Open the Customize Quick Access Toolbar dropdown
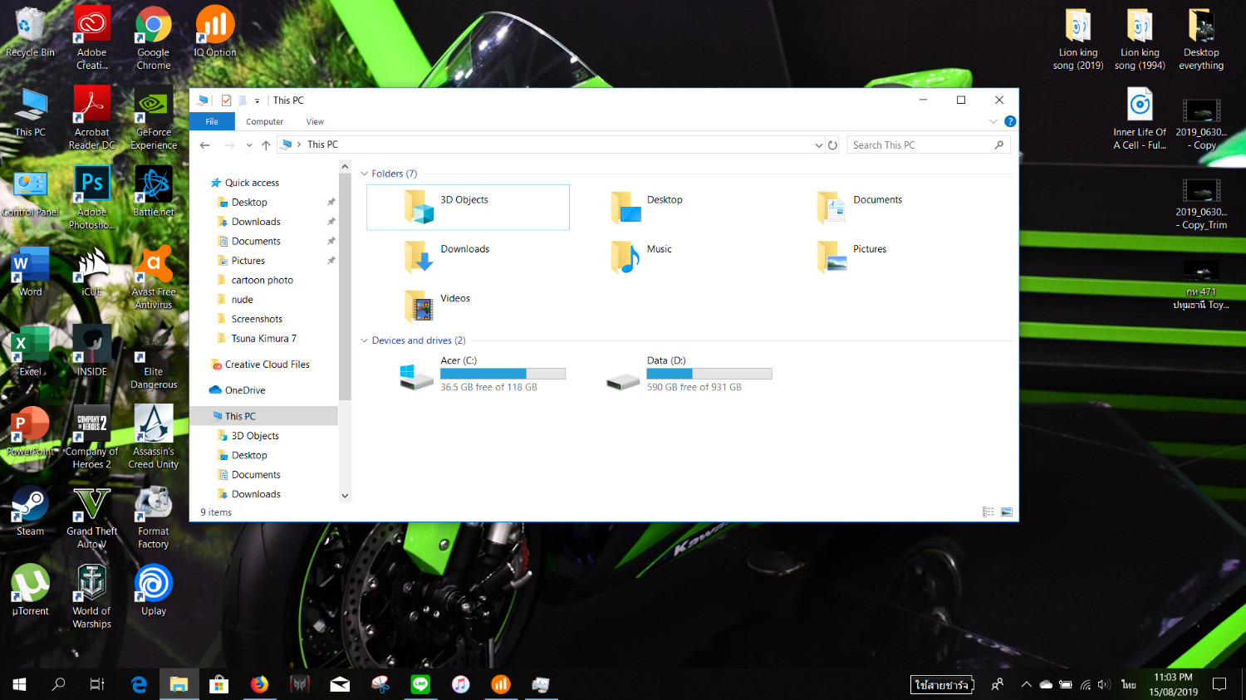 click(258, 100)
